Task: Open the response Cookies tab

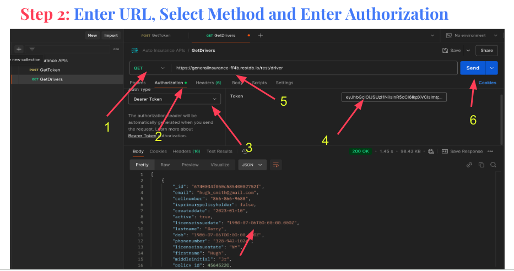Action: click(x=158, y=151)
